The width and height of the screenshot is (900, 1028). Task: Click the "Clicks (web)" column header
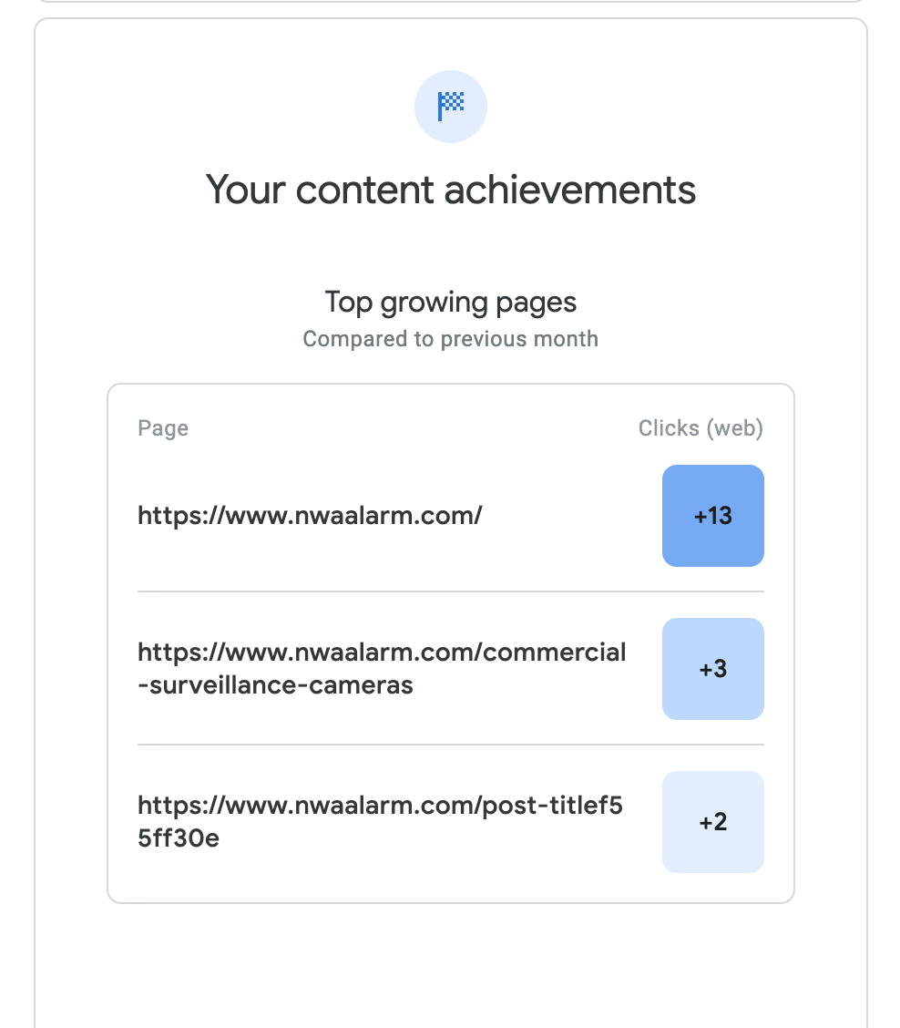pos(700,428)
